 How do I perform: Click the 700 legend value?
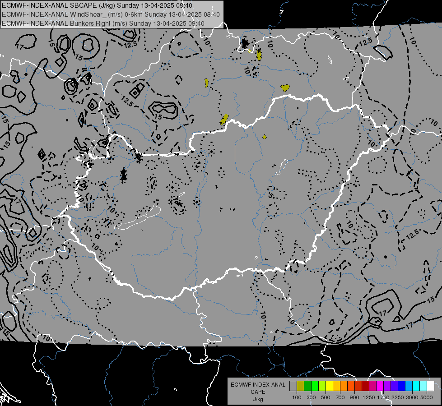(340, 397)
